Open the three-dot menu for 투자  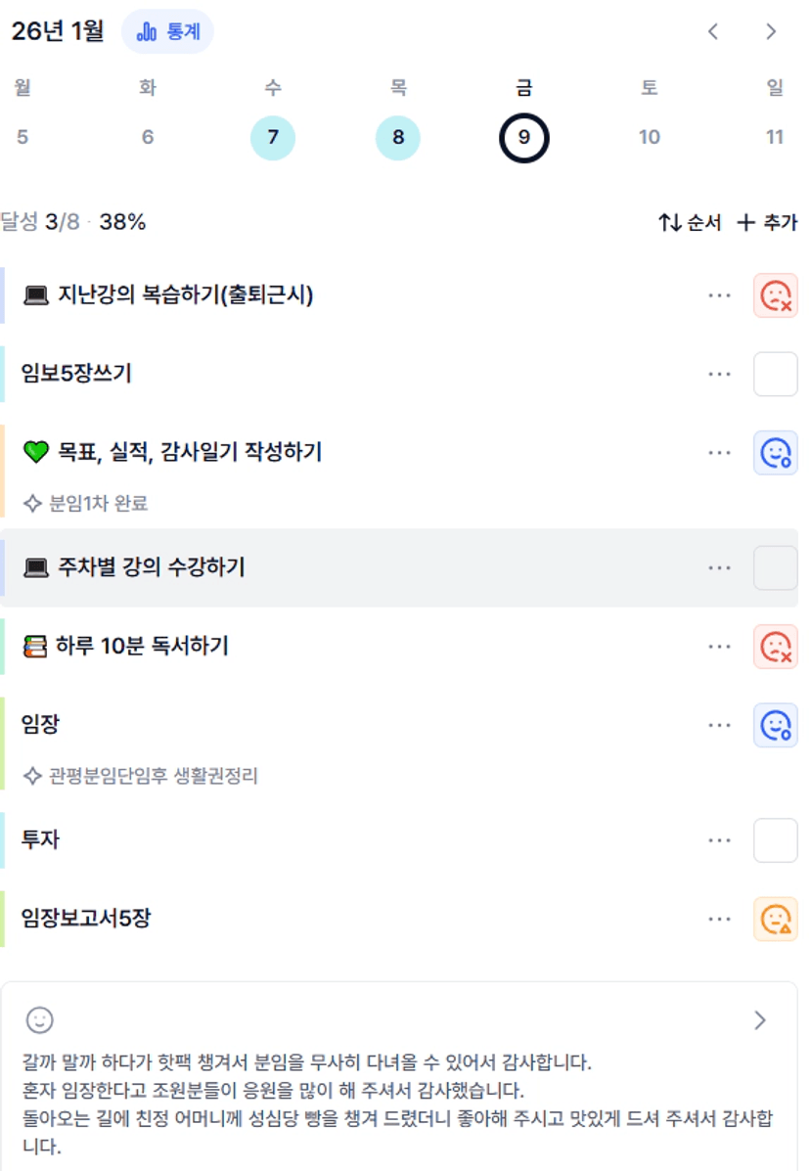point(719,840)
